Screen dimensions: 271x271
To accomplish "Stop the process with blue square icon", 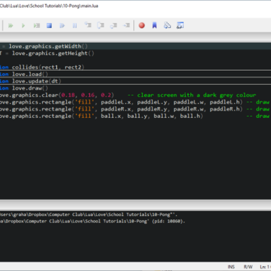I will (x=49, y=26).
